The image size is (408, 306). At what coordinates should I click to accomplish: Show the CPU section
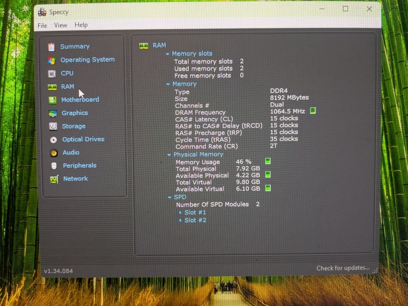(x=67, y=73)
